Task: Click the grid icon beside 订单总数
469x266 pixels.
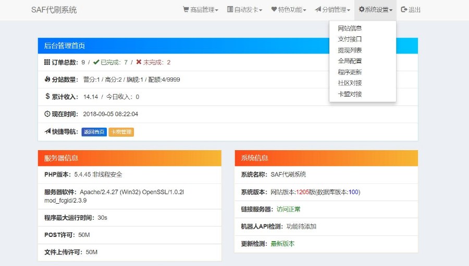Action: (x=47, y=62)
